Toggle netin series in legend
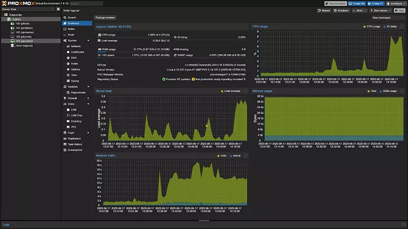 [222, 156]
